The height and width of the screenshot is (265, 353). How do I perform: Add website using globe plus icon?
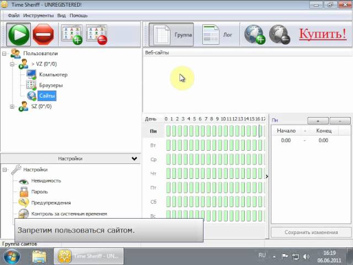(255, 34)
